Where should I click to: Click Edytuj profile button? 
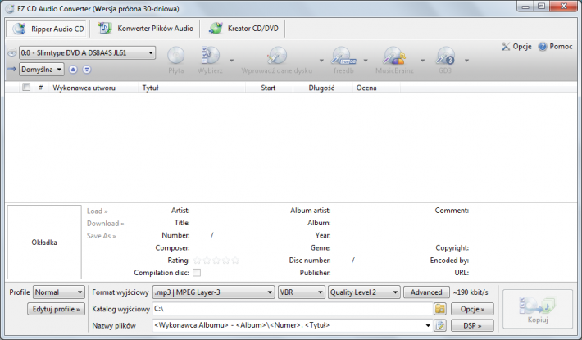(x=56, y=309)
